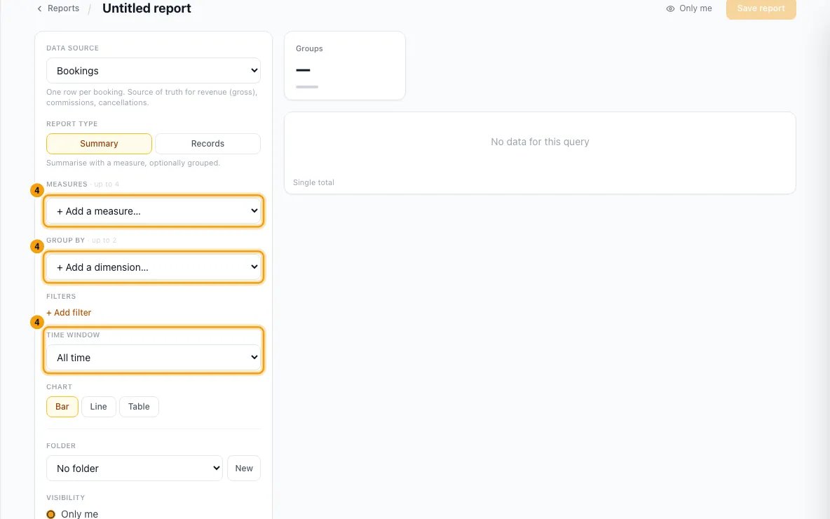Click the Summarise with a measure hint text

pos(133,163)
